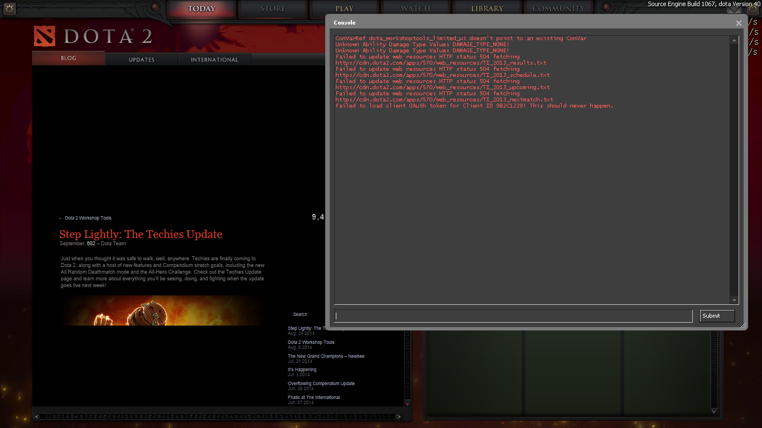Viewport: 762px width, 428px height.
Task: Click the console command input field
Action: click(x=513, y=316)
